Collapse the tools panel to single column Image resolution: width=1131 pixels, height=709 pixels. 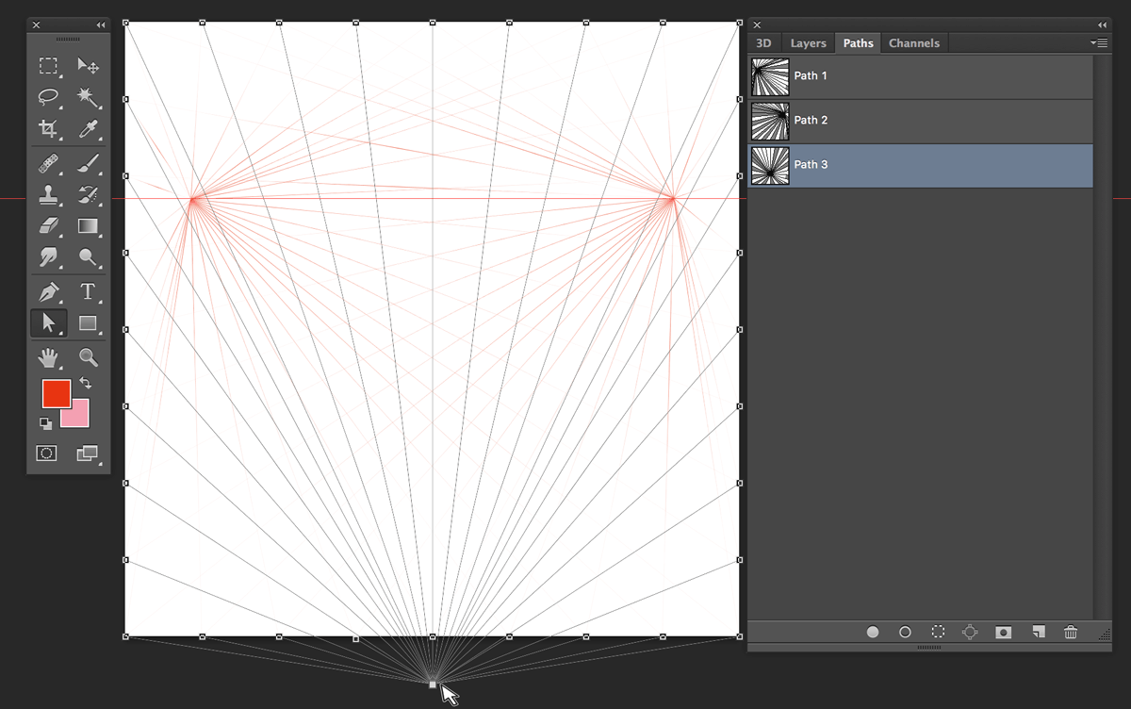101,25
